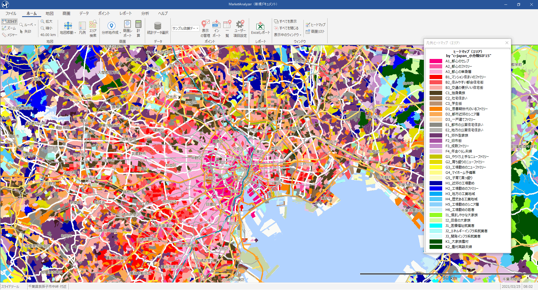Screen dimensions: 538x290
Task: Click 浦安市 label on the map
Action: click(x=326, y=198)
